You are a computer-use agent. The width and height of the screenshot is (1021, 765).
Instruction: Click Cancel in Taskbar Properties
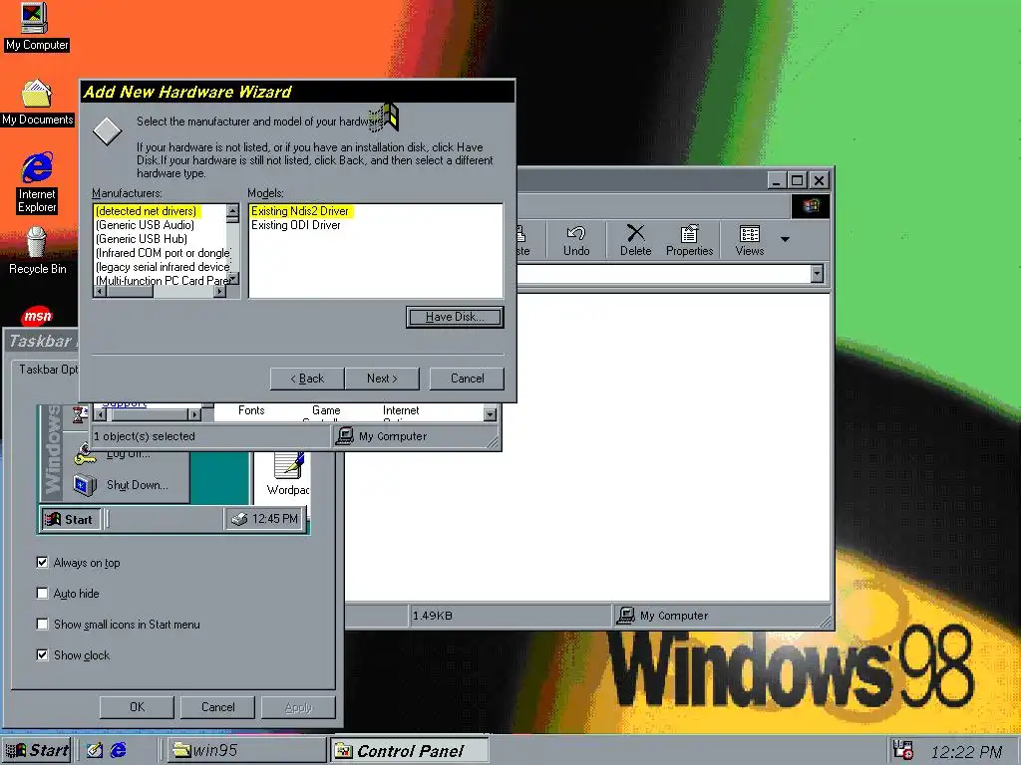pyautogui.click(x=217, y=707)
